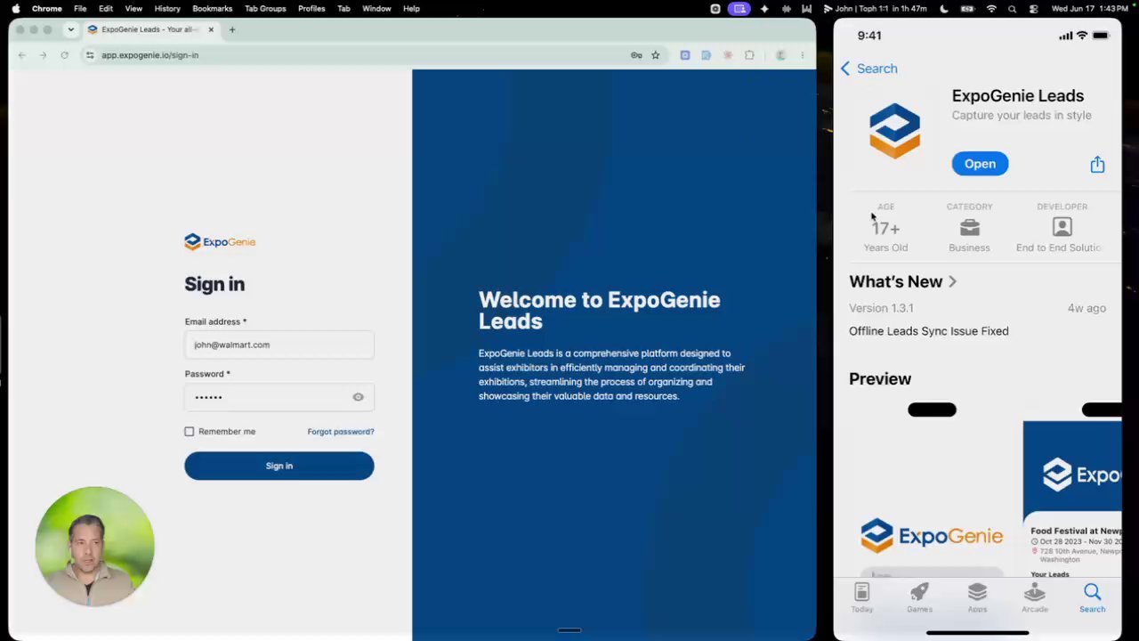Open the Tab Groups menu
This screenshot has height=641, width=1139.
pos(265,9)
